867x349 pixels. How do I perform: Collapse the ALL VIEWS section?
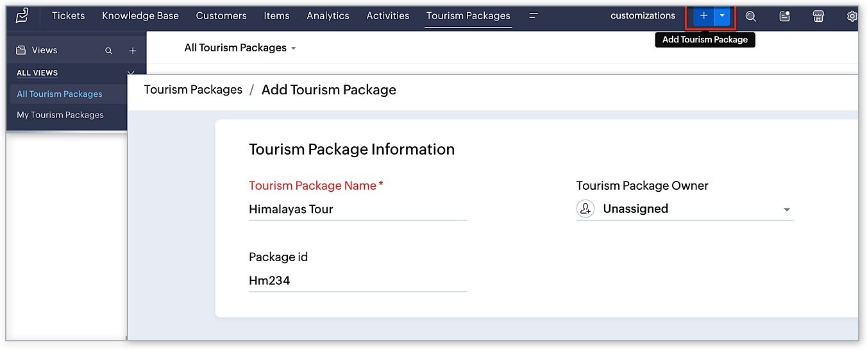coord(131,73)
